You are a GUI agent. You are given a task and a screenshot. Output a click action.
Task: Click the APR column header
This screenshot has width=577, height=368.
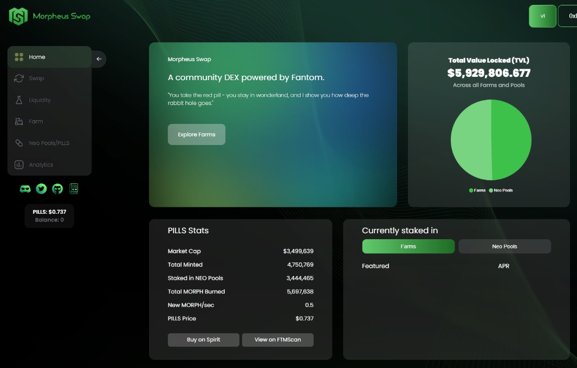pyautogui.click(x=503, y=266)
